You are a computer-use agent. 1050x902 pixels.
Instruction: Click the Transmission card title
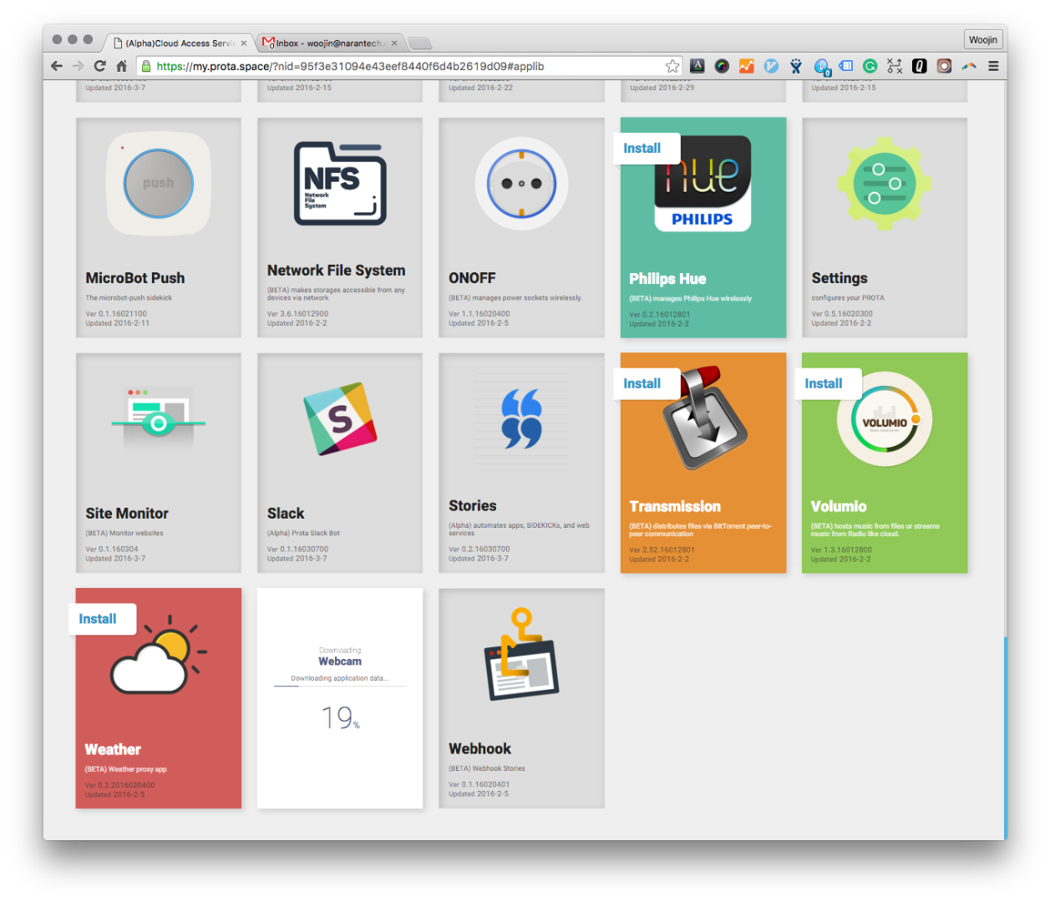click(675, 507)
